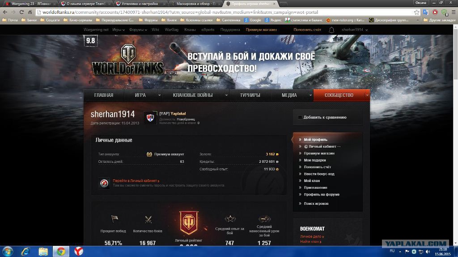
Task: Expand the КЛАНОВЫЕ ВОЙНЫ dropdown arrow
Action: (226, 95)
